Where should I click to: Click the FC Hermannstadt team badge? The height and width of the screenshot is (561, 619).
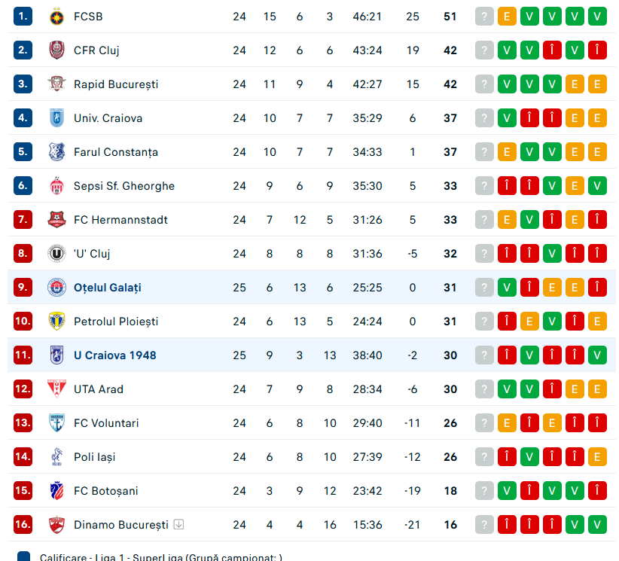[x=56, y=220]
